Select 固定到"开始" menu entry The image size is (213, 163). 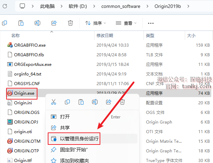click(x=92, y=150)
